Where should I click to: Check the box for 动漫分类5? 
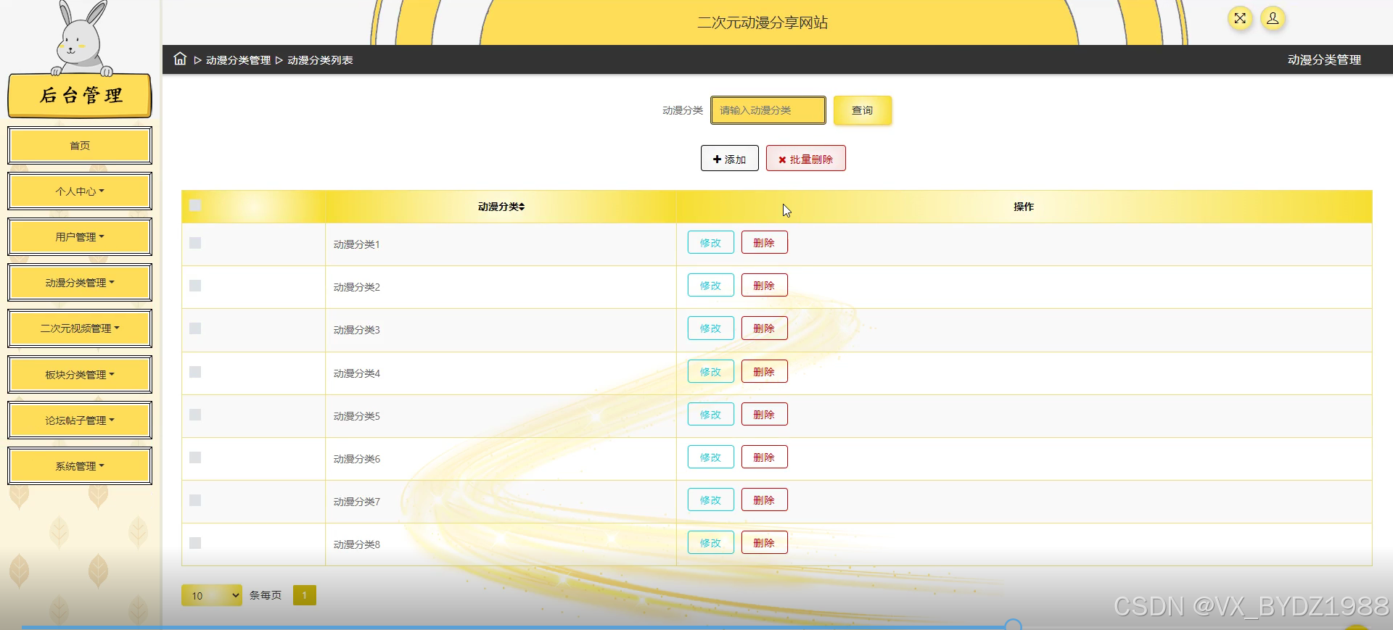pyautogui.click(x=195, y=415)
